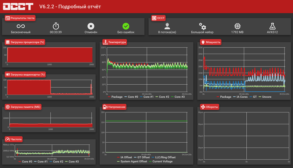Toggle Core #3 in Температура legend
The image size is (293, 168).
(178, 97)
